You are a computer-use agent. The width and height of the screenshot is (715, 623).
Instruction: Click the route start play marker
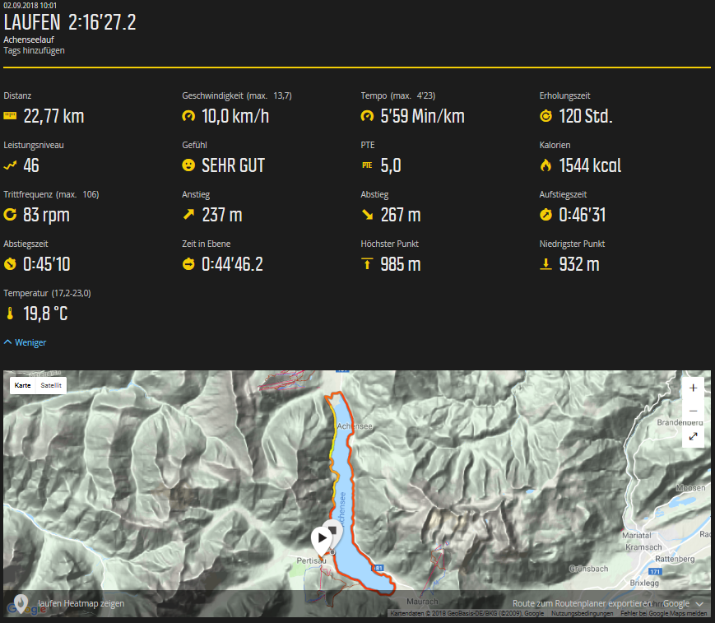[323, 539]
